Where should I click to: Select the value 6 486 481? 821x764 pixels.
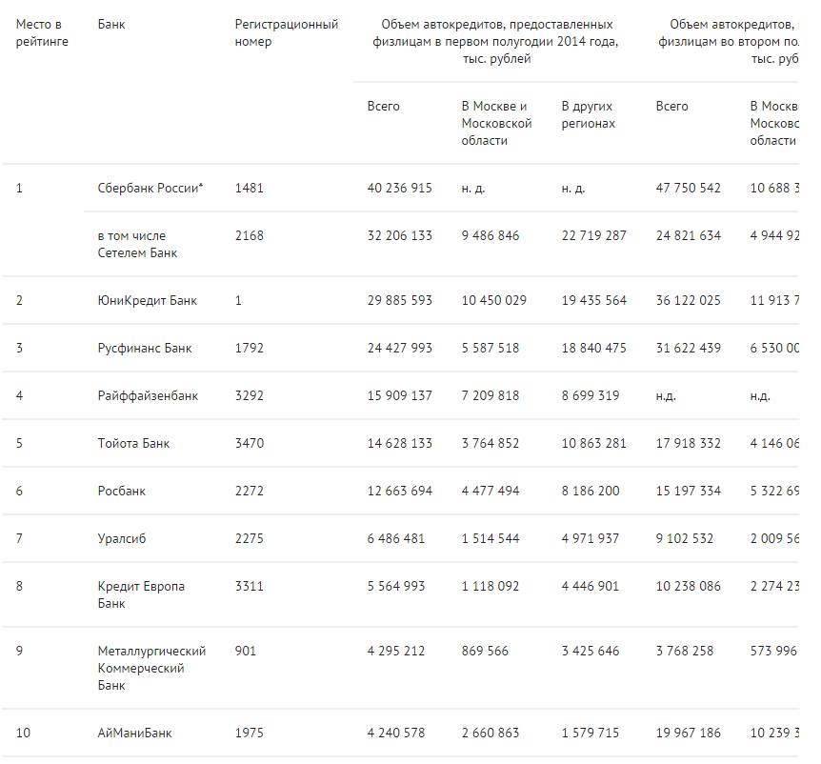click(396, 539)
